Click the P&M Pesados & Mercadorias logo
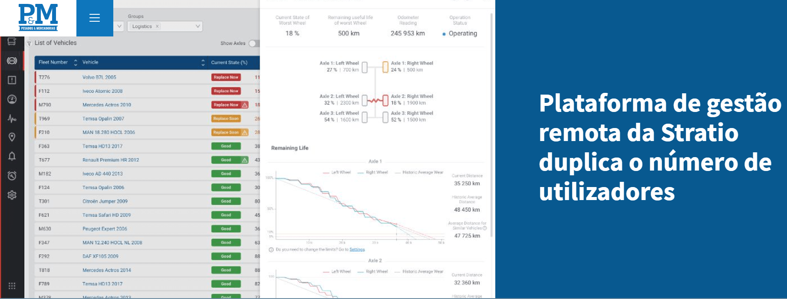The image size is (787, 299). [38, 18]
